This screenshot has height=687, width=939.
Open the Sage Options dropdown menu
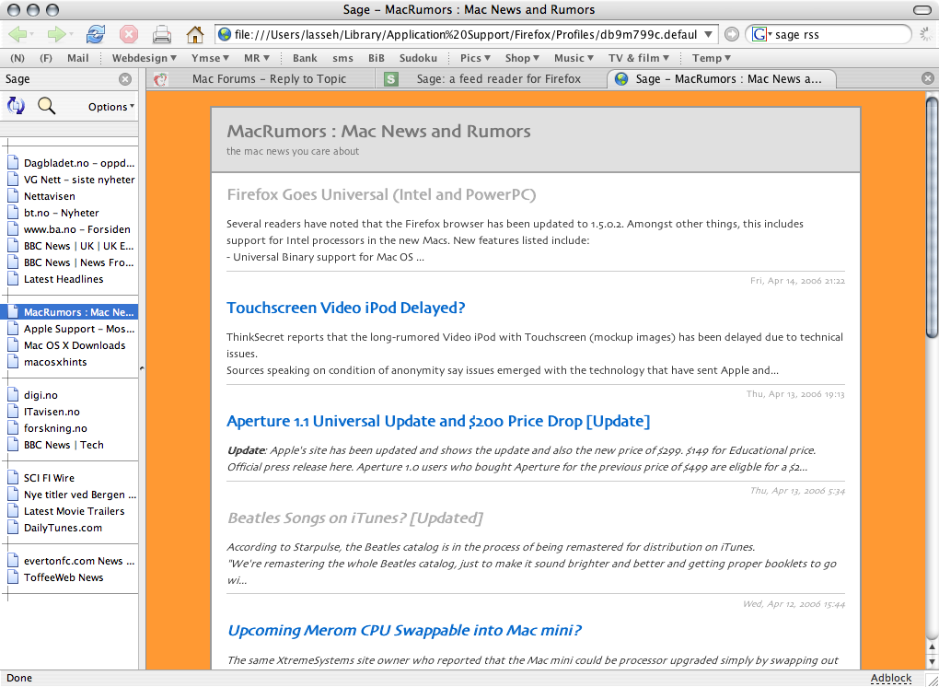click(111, 107)
